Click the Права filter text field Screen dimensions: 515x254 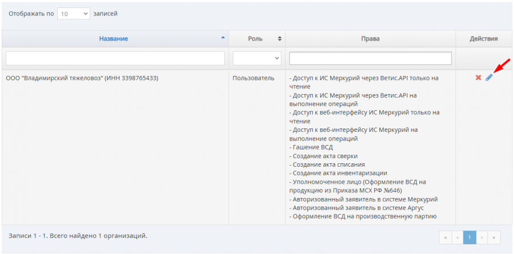point(370,58)
